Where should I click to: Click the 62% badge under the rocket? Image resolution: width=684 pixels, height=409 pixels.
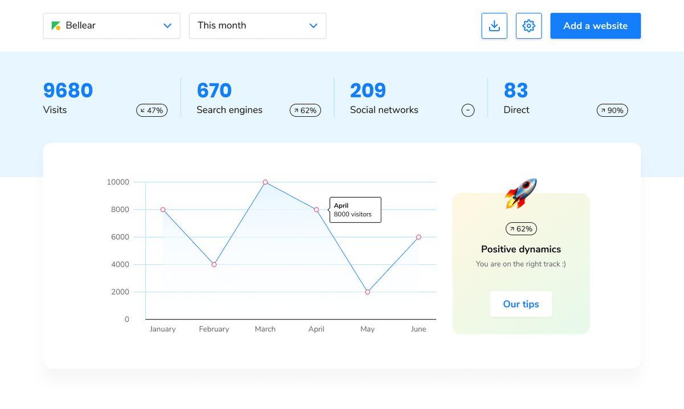521,229
